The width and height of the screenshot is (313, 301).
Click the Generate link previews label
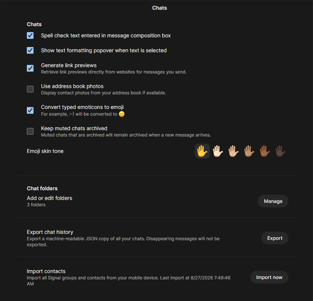[69, 65]
